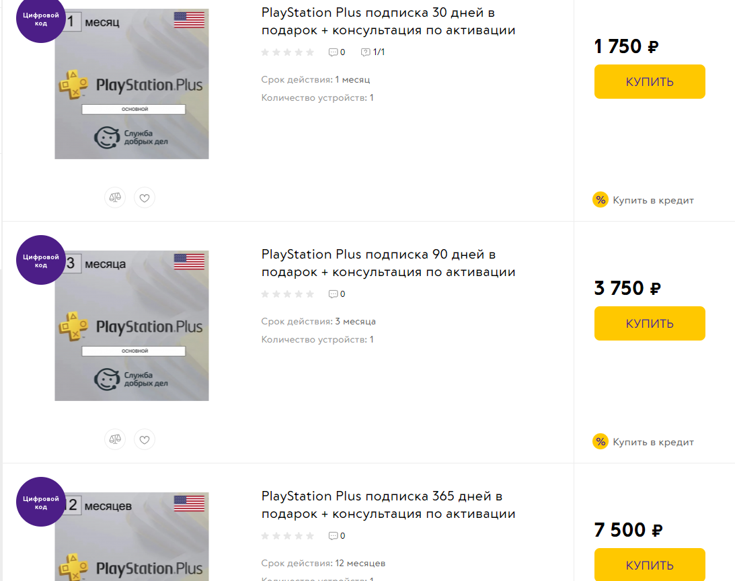Buy the 7 500 ₽ subscription

[x=650, y=564]
